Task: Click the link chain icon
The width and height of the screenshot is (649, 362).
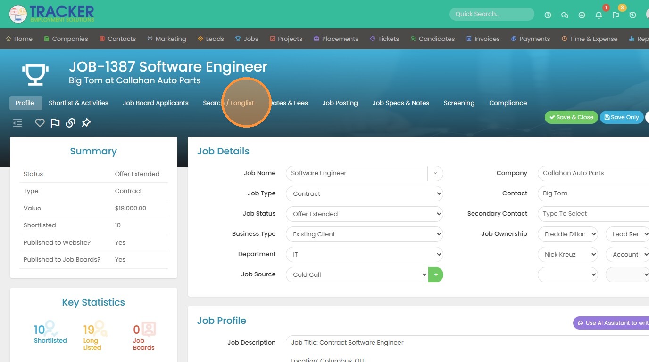Action: coord(70,123)
